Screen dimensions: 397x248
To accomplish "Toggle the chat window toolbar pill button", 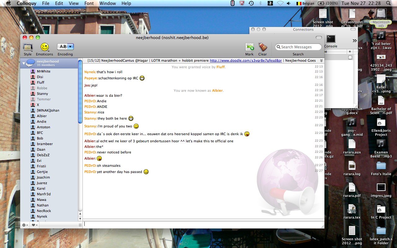I will tap(319, 38).
